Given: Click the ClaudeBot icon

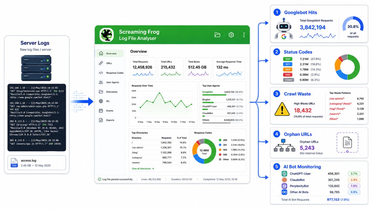Looking at the screenshot, I should pos(284,180).
